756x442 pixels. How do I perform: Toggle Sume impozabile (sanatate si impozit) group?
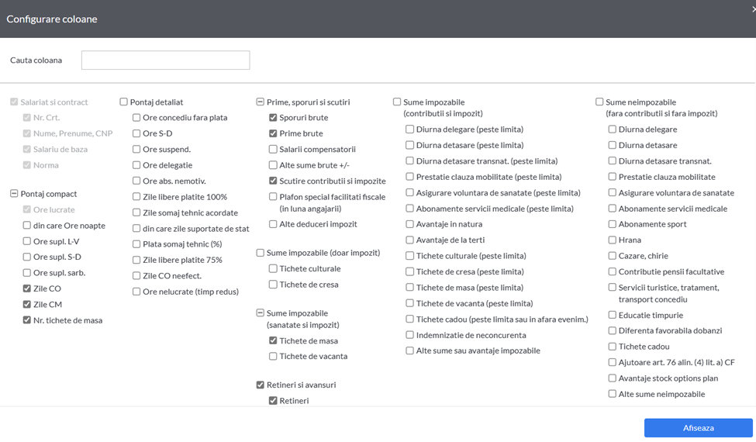click(261, 313)
